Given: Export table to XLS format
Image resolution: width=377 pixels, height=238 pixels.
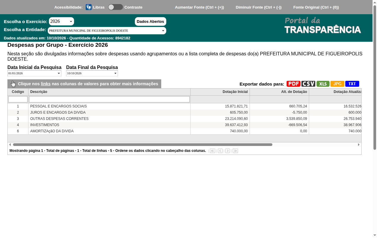Looking at the screenshot, I should (323, 84).
